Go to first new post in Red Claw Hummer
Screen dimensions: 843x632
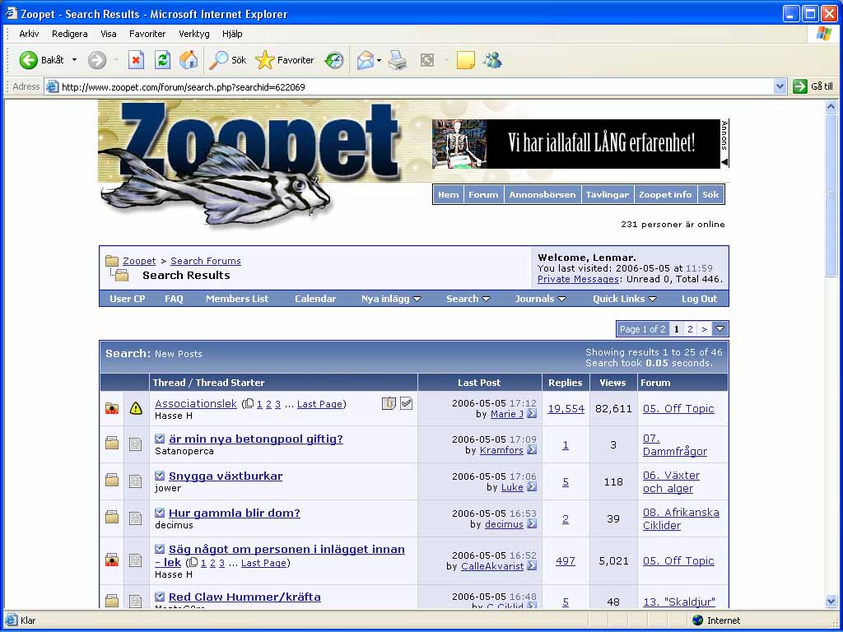(x=160, y=597)
